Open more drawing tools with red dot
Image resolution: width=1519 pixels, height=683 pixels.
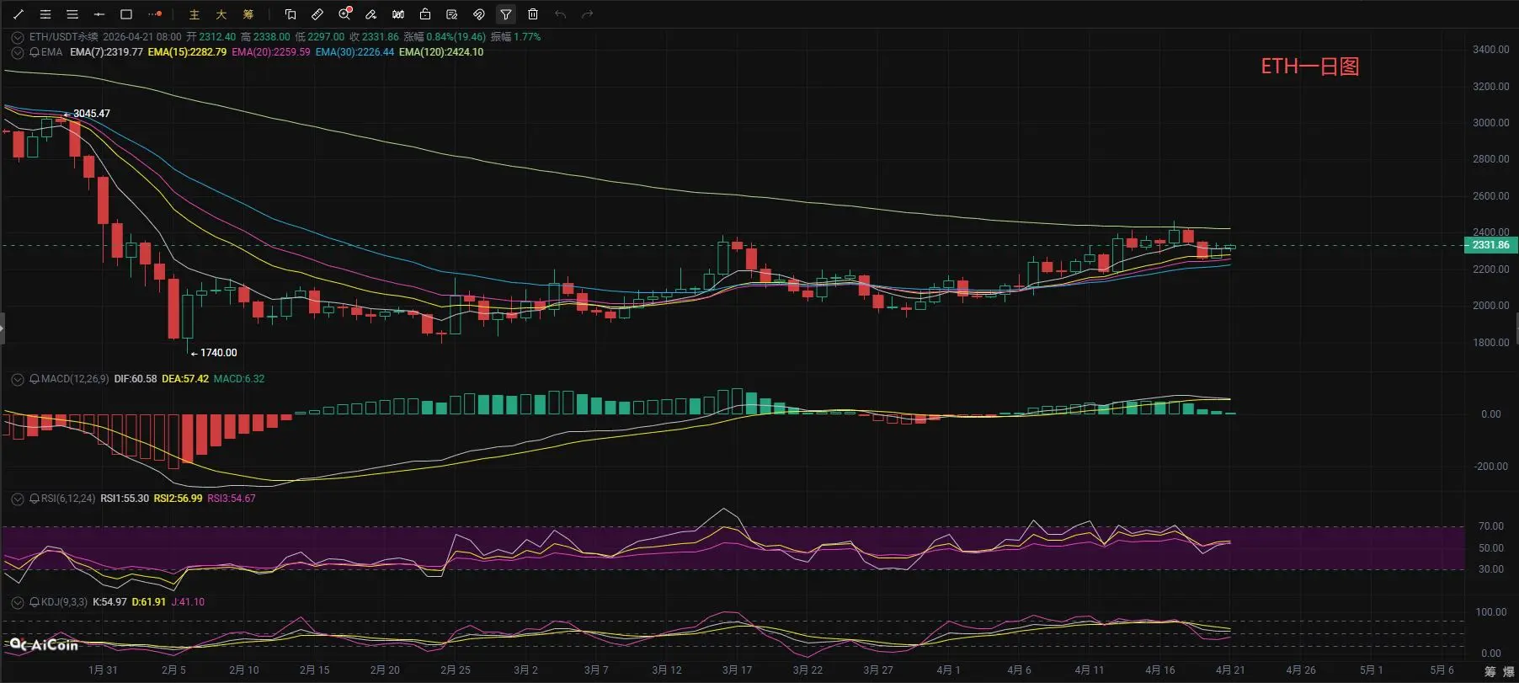point(155,14)
